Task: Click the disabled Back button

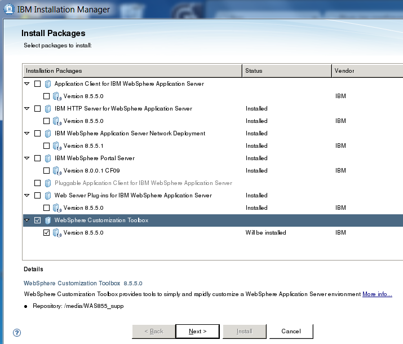Action: click(x=154, y=332)
